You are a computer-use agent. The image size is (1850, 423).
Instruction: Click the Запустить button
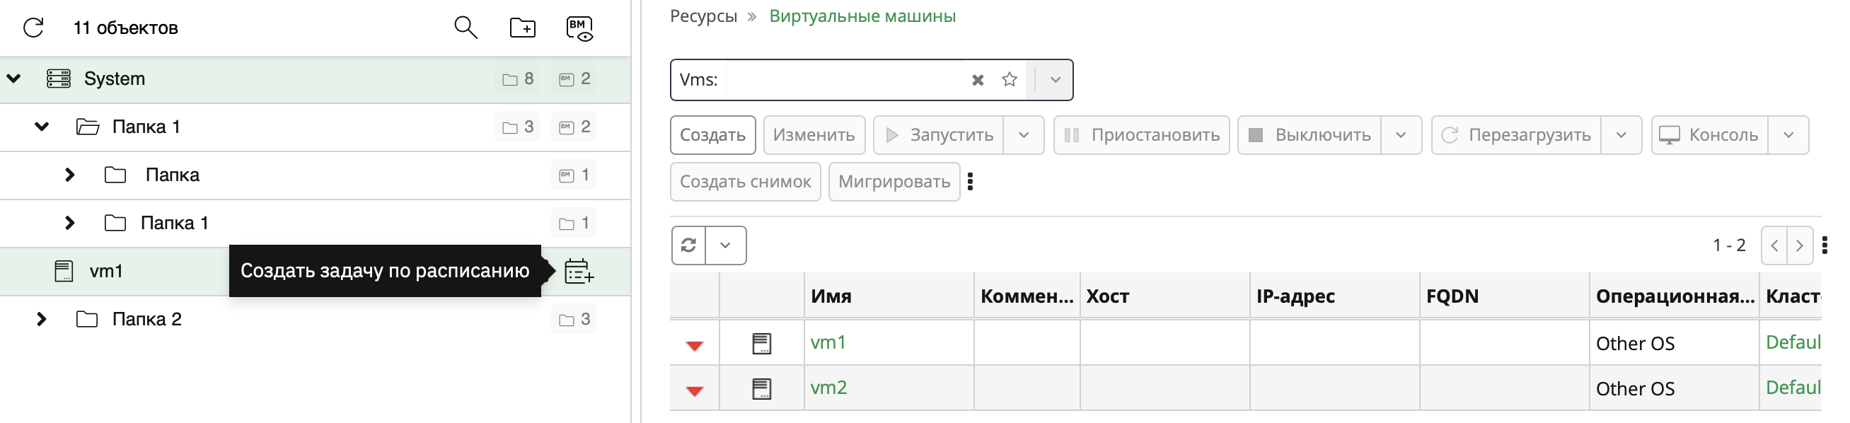point(938,135)
